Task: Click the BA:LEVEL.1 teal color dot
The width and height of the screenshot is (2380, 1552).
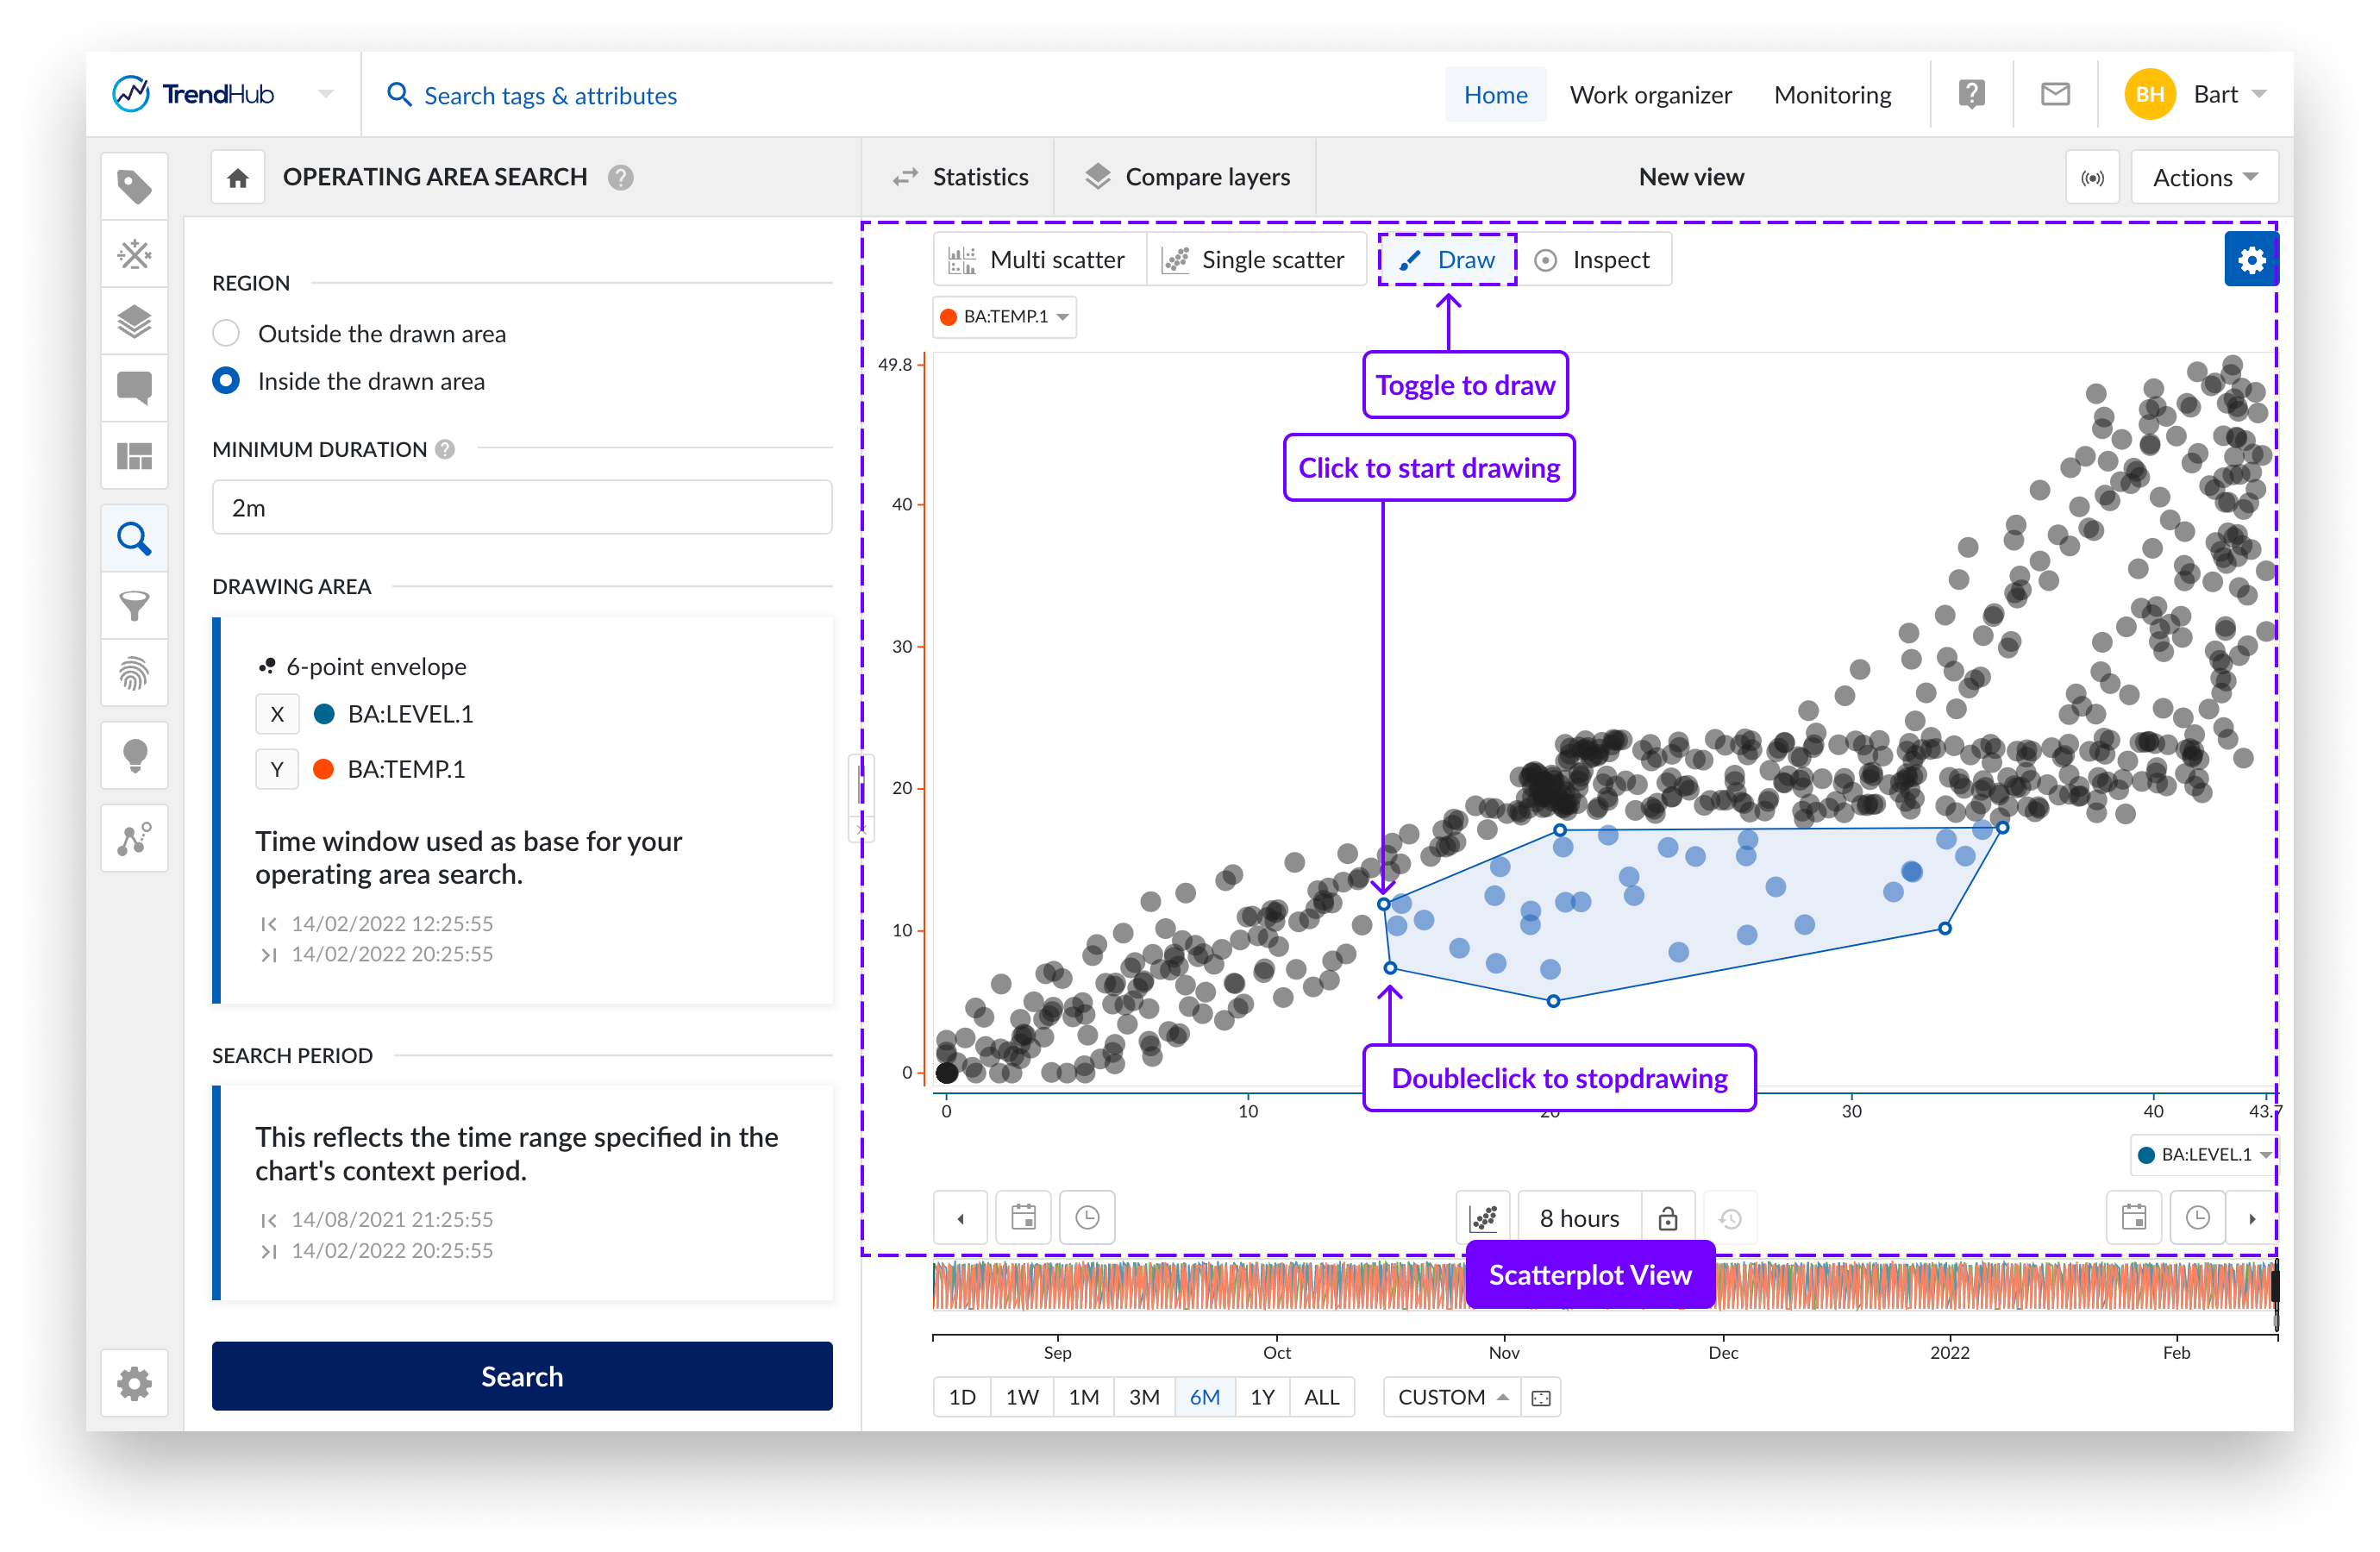Action: click(x=324, y=714)
